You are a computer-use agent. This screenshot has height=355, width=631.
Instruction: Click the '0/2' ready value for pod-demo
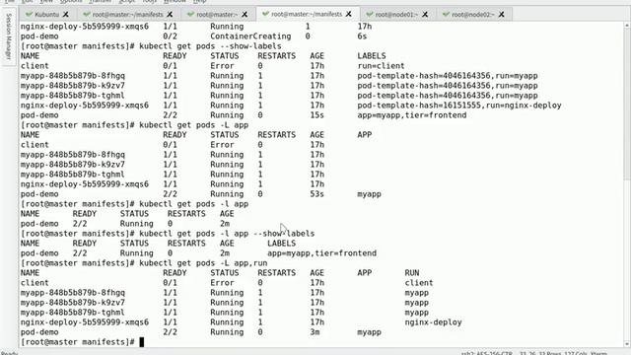171,36
